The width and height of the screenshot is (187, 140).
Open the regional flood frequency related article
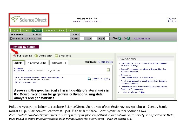(x=143, y=69)
